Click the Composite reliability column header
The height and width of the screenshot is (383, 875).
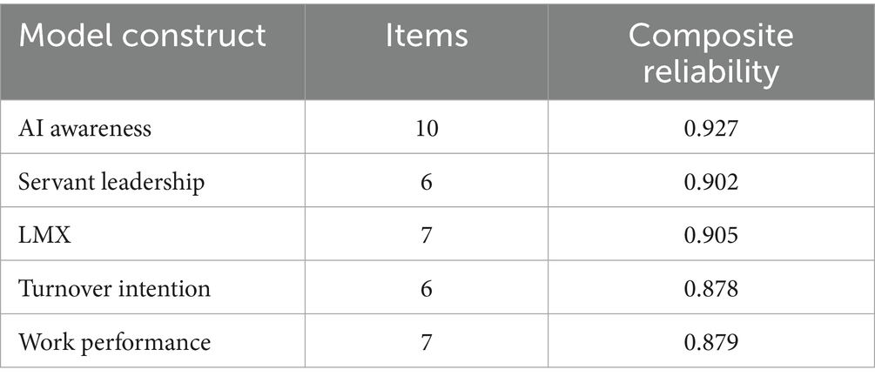(x=711, y=52)
